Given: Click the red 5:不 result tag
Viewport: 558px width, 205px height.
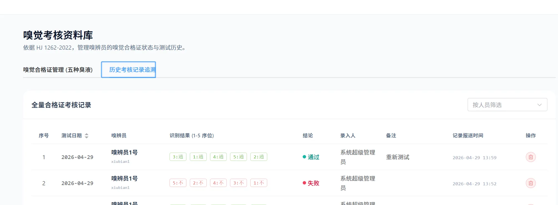Looking at the screenshot, I should tap(178, 183).
